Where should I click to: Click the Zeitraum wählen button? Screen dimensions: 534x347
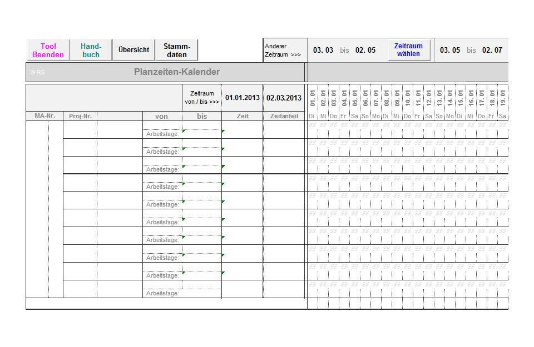point(409,50)
